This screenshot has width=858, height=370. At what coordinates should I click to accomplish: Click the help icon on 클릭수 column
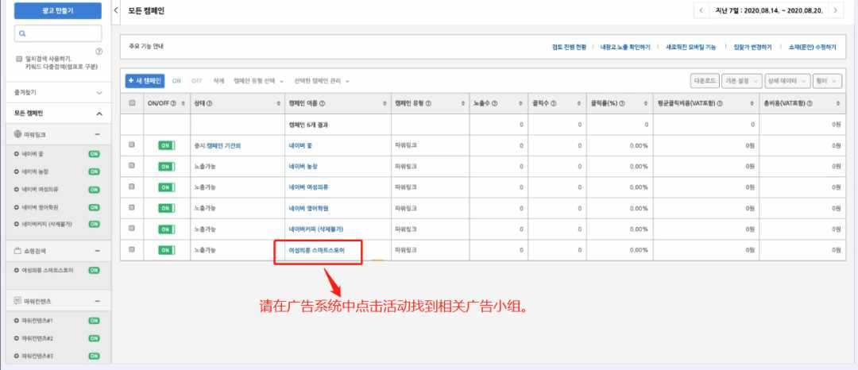click(553, 103)
